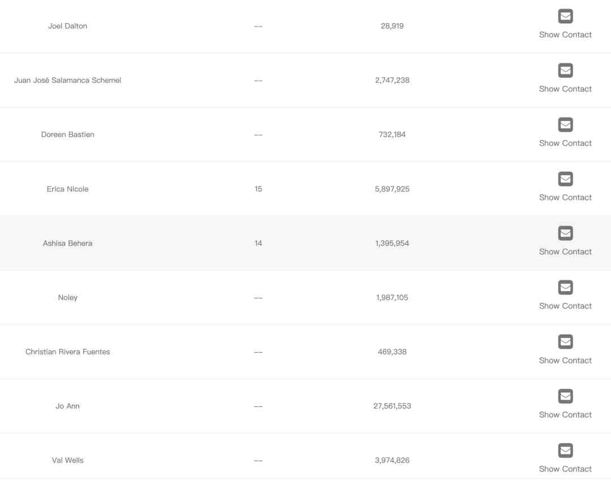
Task: Tap mail icon for Christian Rivera Fuentes
Action: coord(565,342)
